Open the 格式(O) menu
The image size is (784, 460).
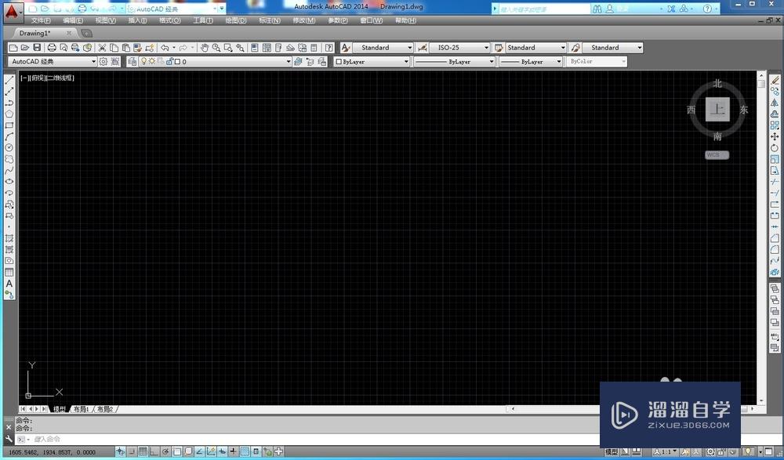(x=169, y=20)
